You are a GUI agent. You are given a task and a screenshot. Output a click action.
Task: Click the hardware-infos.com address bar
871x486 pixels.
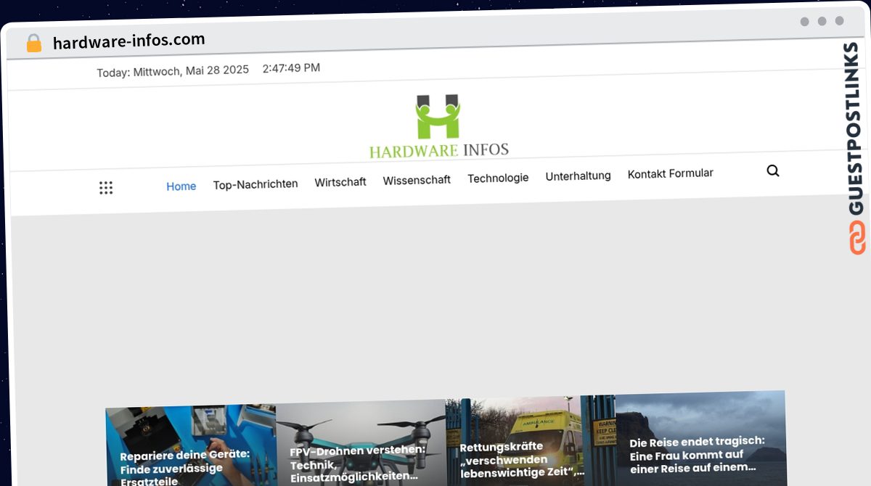[129, 41]
